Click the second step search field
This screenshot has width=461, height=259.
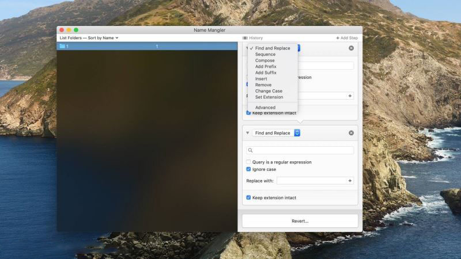point(300,150)
